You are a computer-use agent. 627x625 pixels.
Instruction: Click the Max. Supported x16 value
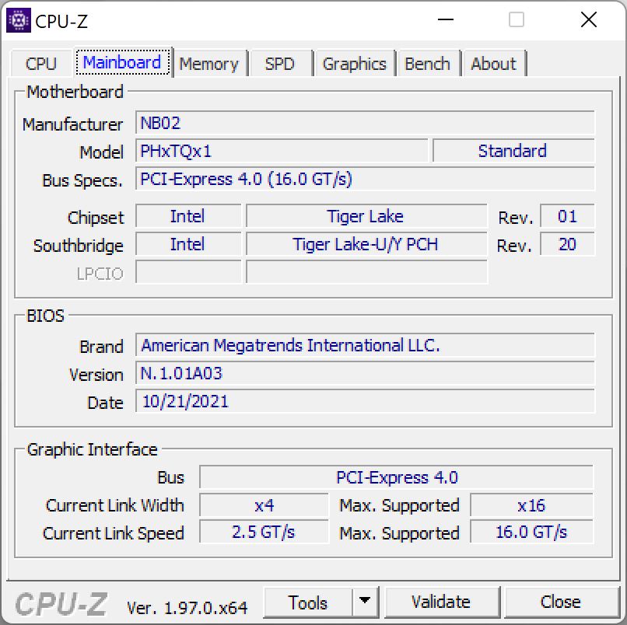click(532, 505)
